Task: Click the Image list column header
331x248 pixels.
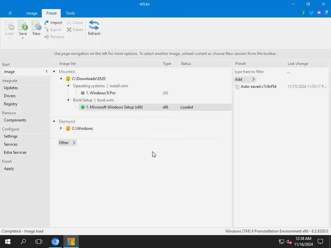Action: click(67, 64)
